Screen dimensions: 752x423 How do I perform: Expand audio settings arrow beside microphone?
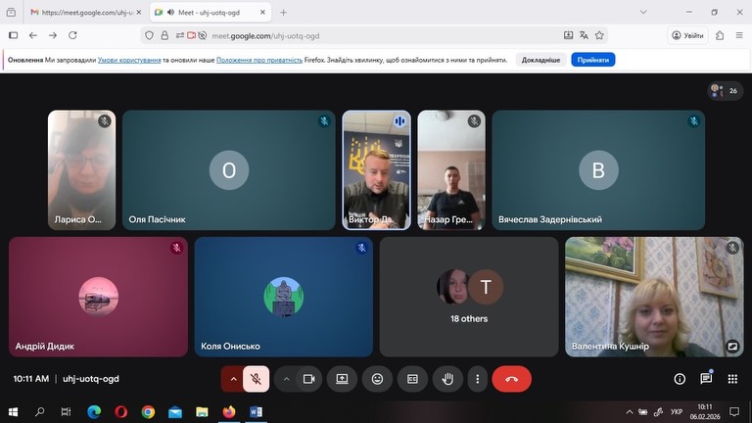click(x=233, y=379)
